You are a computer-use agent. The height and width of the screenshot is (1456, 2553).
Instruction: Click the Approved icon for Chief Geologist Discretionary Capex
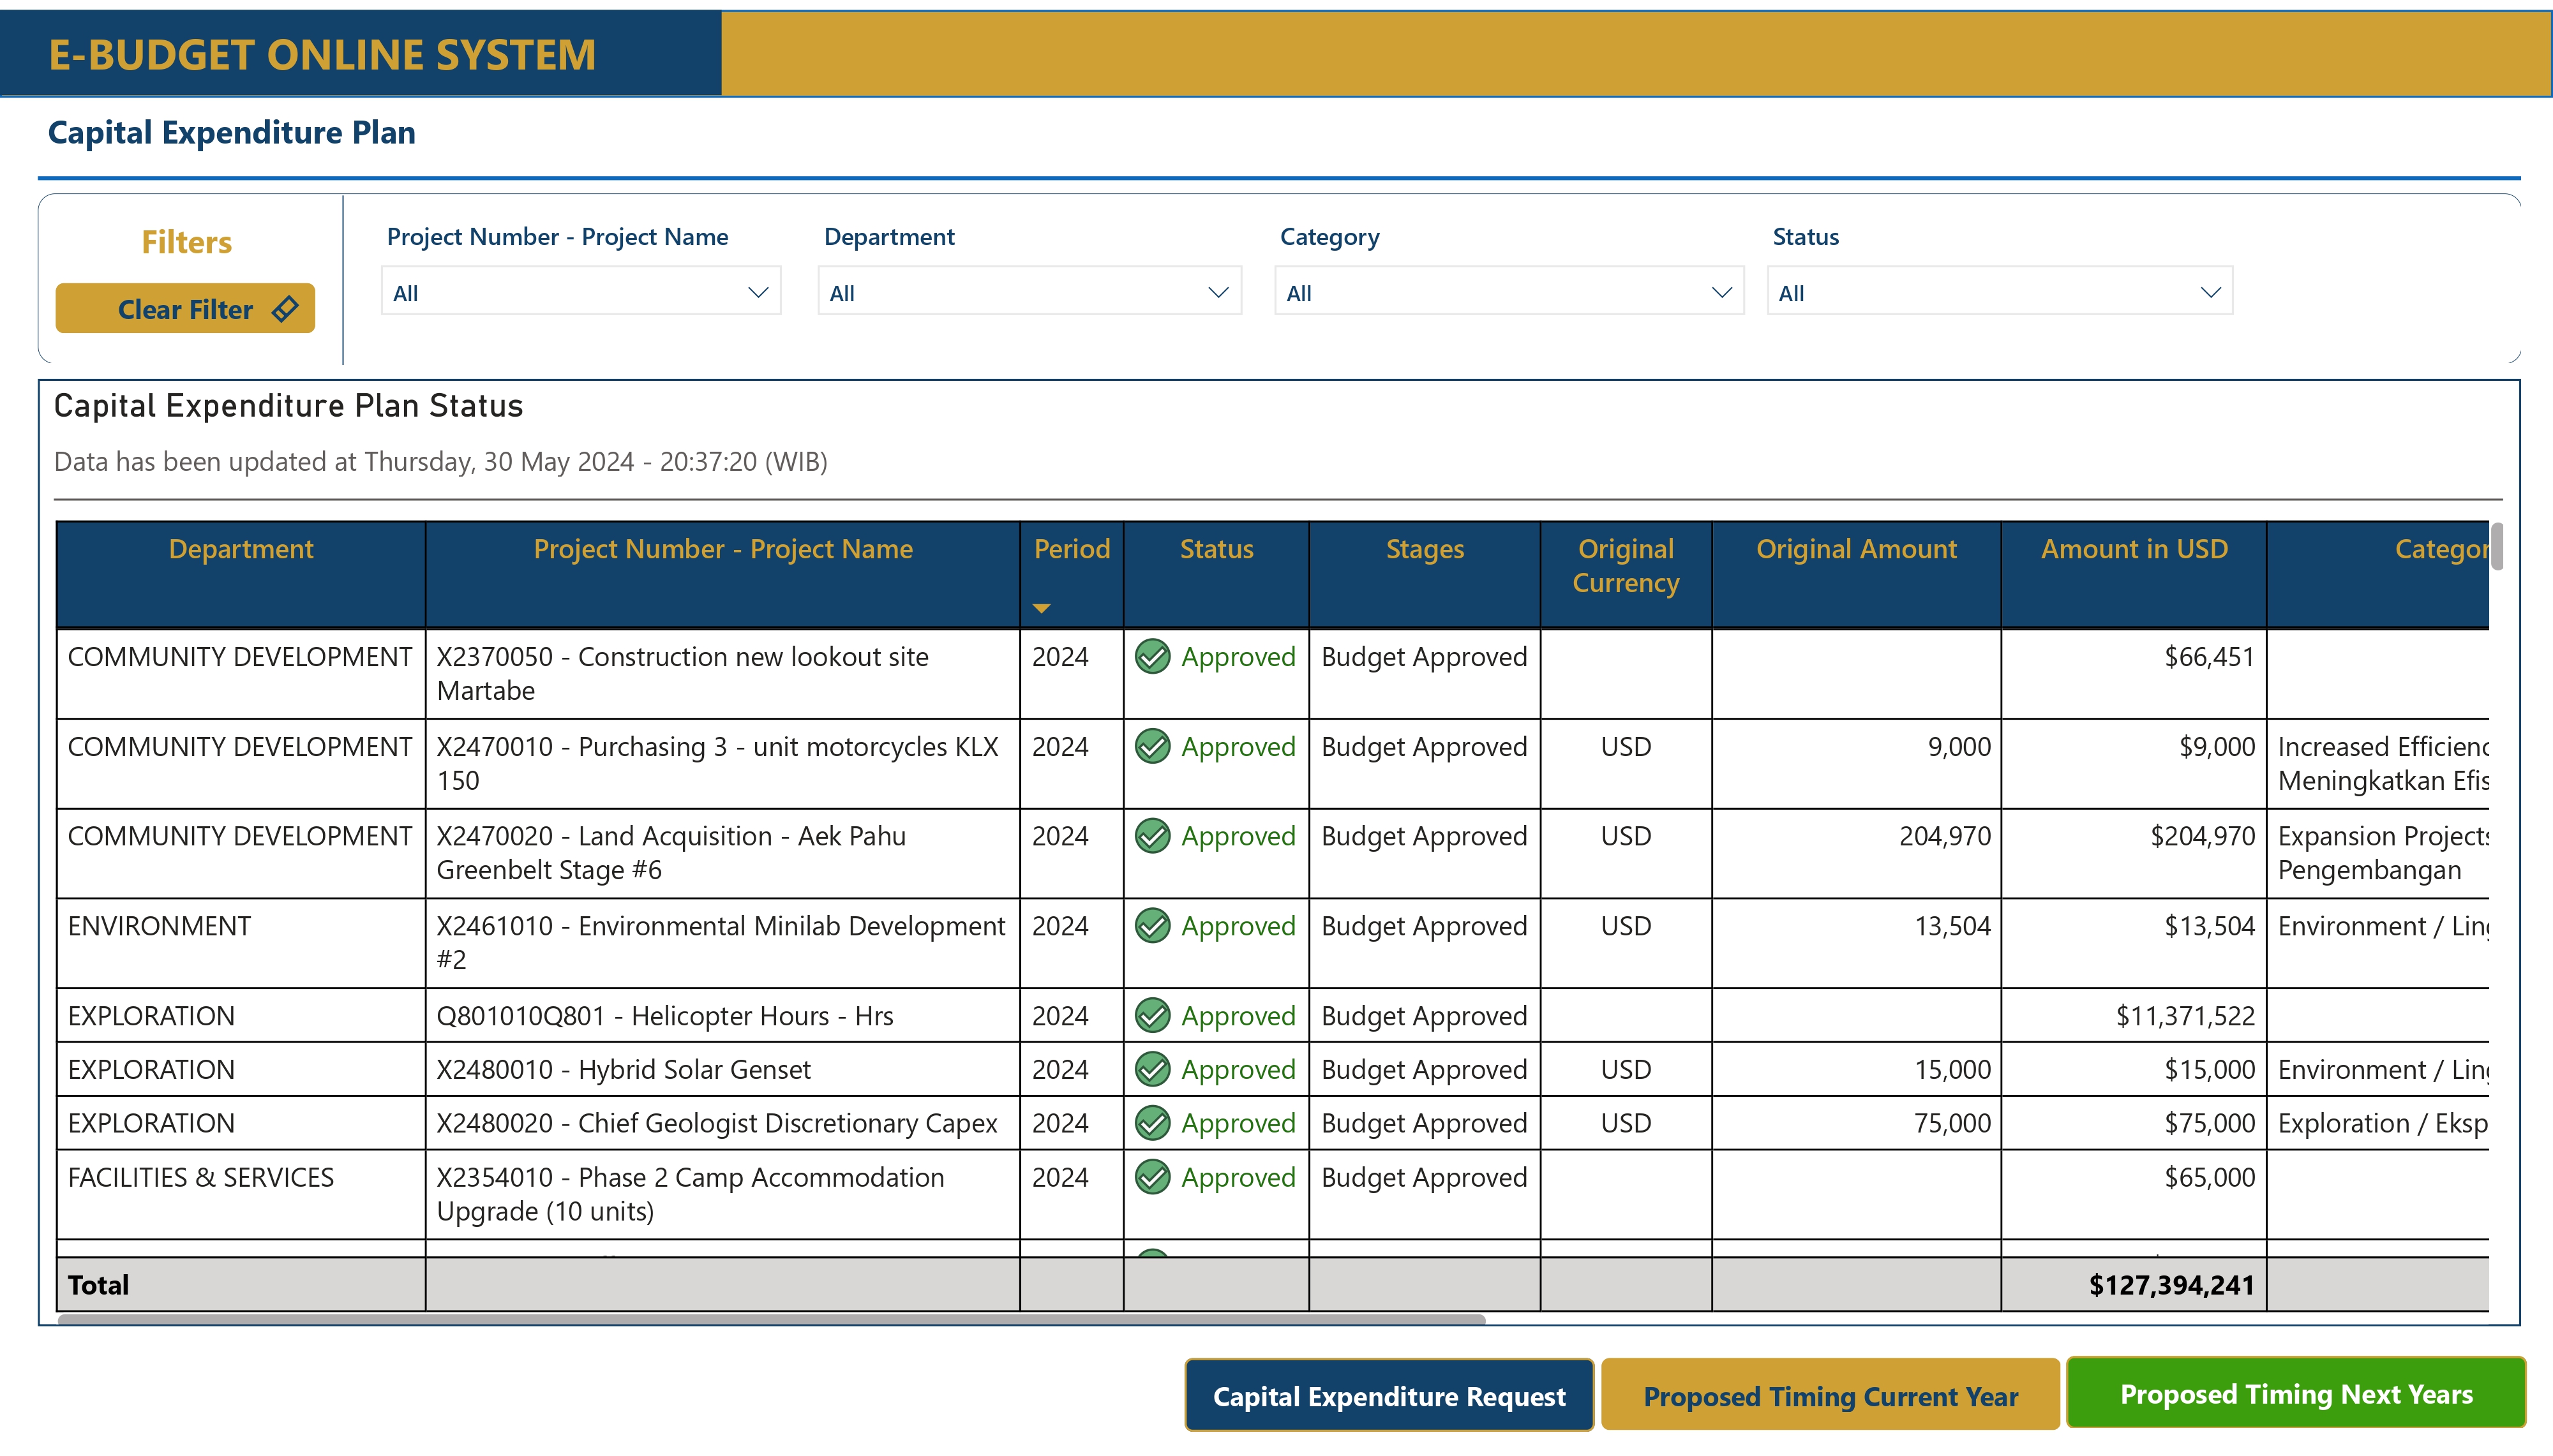tap(1152, 1122)
